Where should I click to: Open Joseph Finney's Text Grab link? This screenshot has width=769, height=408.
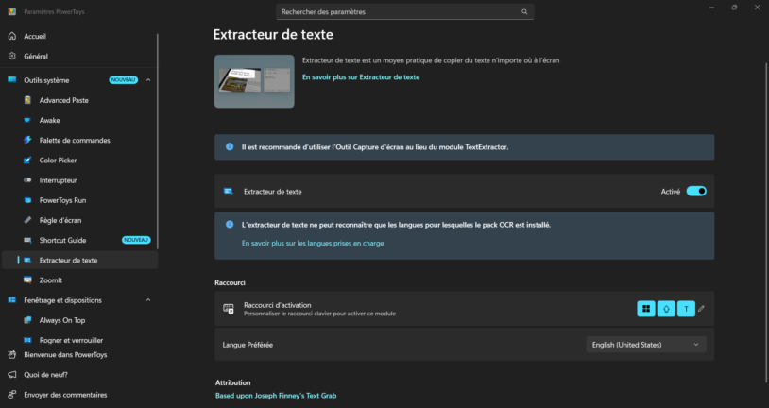pos(276,396)
